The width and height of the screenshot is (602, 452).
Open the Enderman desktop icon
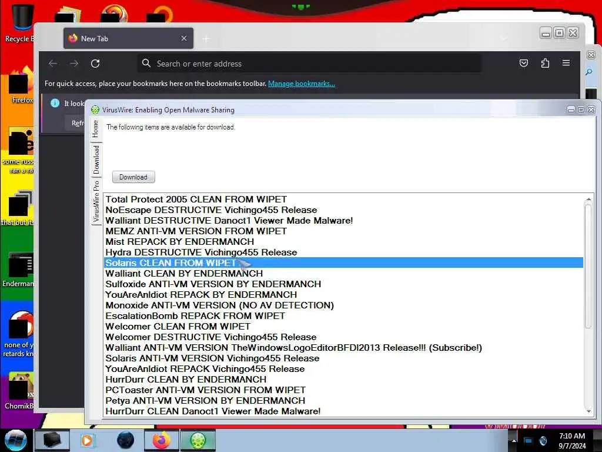[x=18, y=269]
